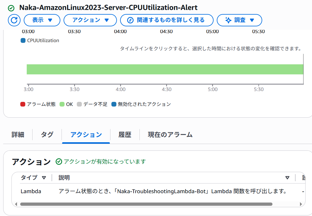This screenshot has width=312, height=216.
Task: Sort the table by タイプ column arrow
Action: pos(44,178)
